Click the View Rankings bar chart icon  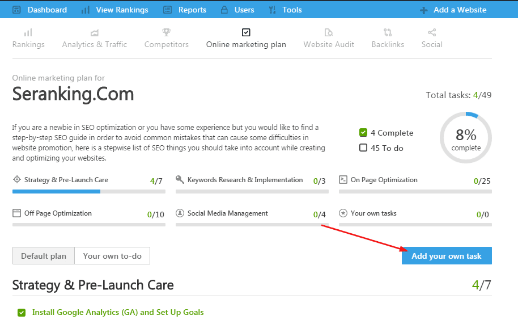click(x=85, y=10)
